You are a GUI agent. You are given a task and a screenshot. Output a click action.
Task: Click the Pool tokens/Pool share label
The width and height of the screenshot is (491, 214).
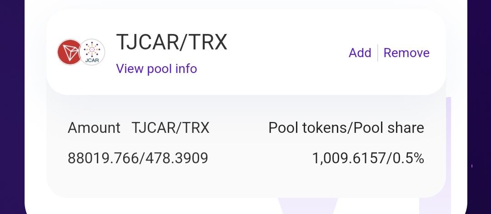(x=346, y=128)
